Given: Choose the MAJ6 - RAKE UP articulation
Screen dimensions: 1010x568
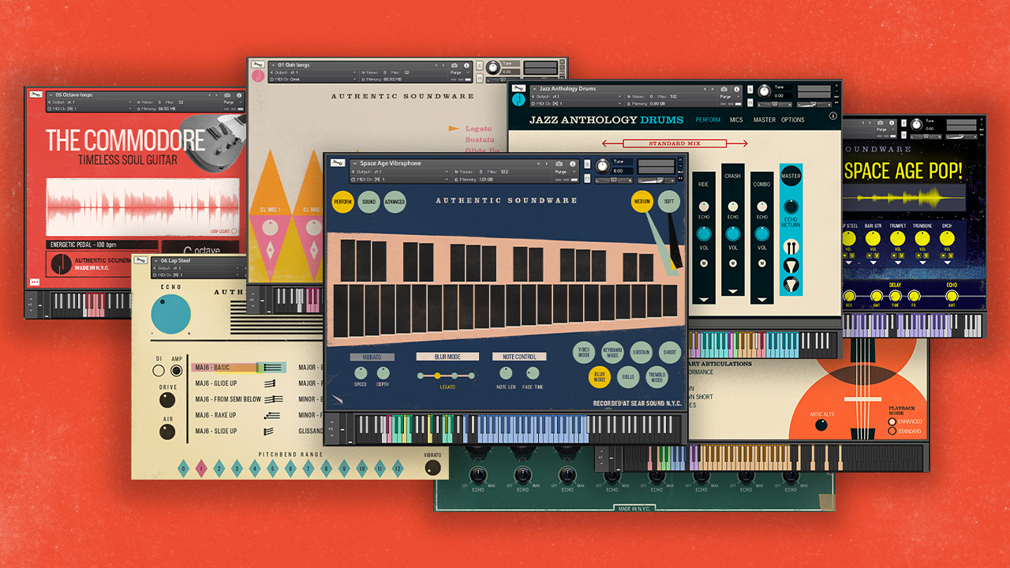Looking at the screenshot, I should click(216, 415).
